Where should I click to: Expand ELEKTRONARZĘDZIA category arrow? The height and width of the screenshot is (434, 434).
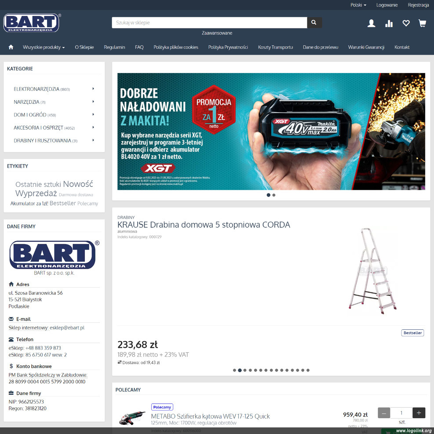pyautogui.click(x=93, y=89)
